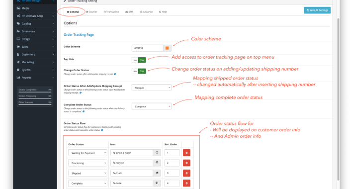Open icon picker beside fa-cube field
The height and width of the screenshot is (189, 353).
[157, 183]
